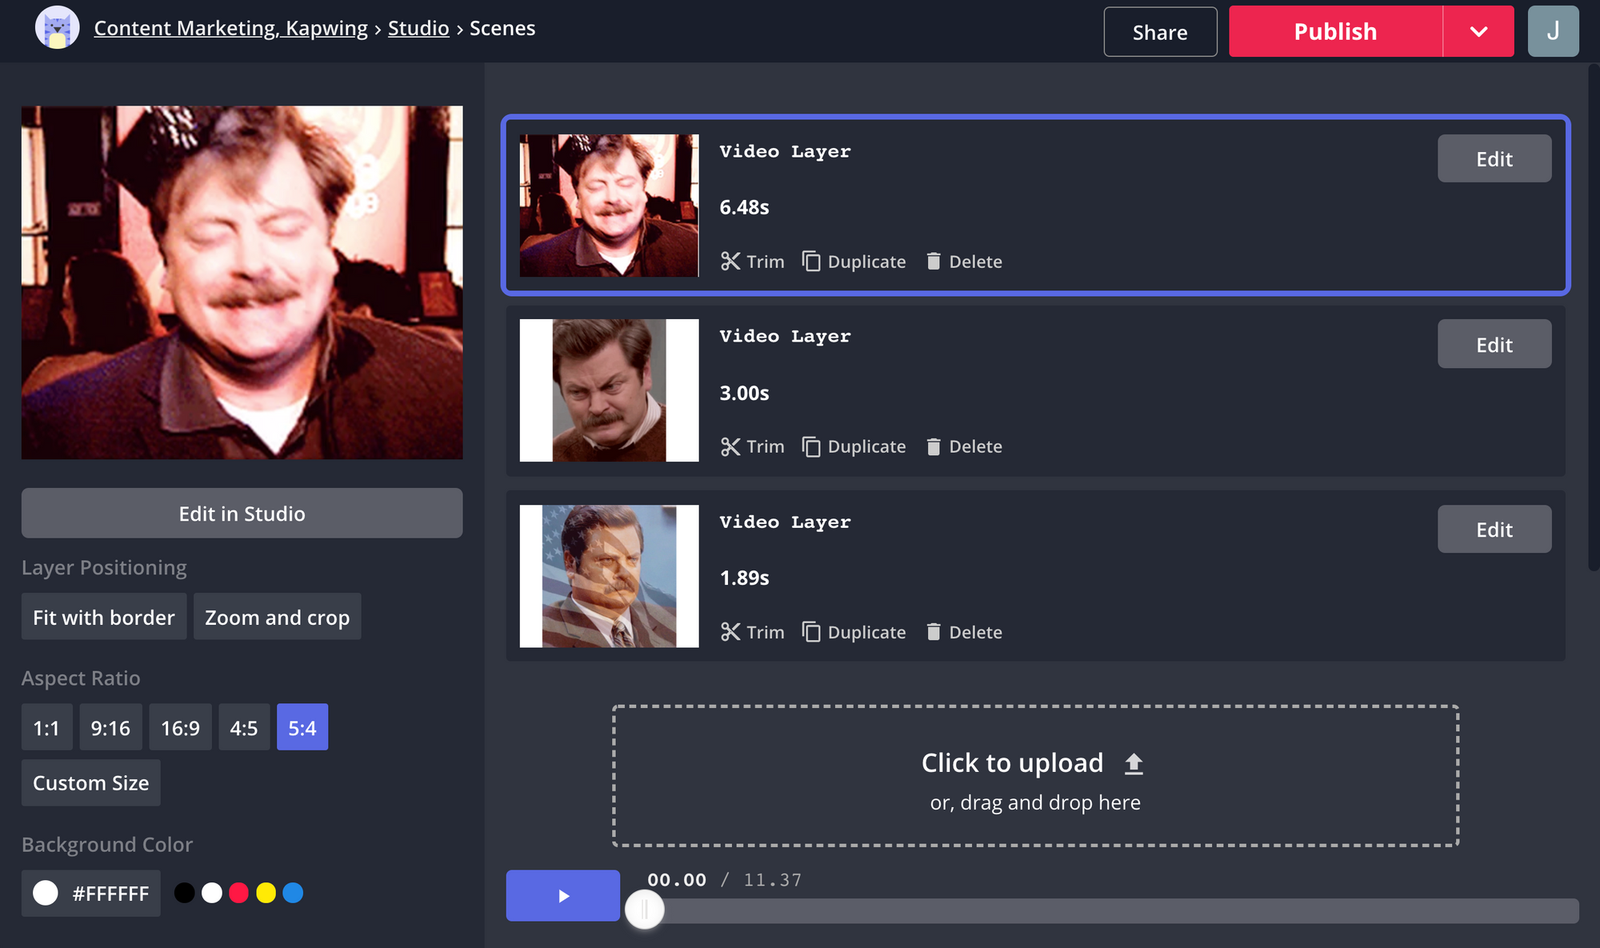
Task: Click the Edit in Studio button
Action: click(242, 514)
